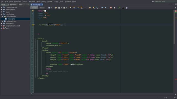The width and height of the screenshot is (177, 99).
Task: Click the quick Search field
Action: pyautogui.click(x=165, y=1)
